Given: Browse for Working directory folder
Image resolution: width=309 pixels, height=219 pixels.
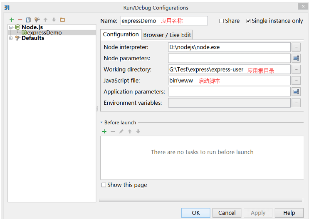Looking at the screenshot, I should [x=296, y=69].
